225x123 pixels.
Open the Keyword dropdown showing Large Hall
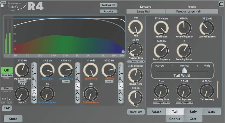146,11
